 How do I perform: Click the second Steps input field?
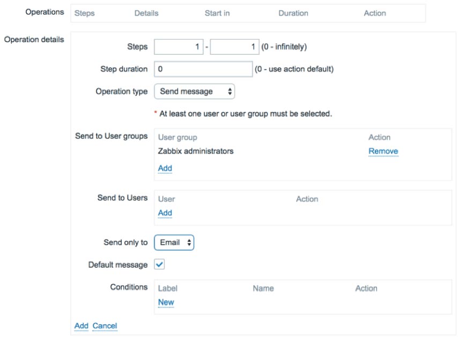(234, 47)
